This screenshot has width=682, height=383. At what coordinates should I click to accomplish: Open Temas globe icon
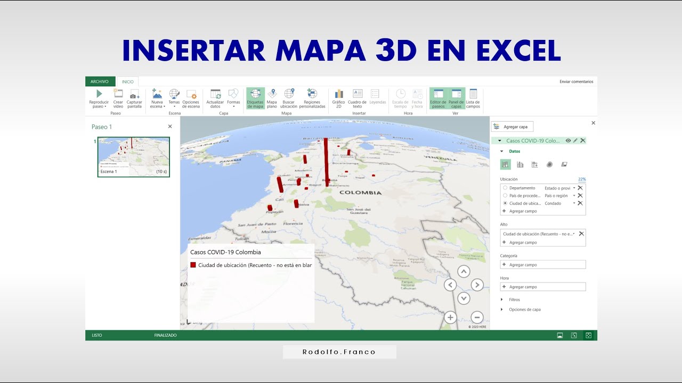point(174,94)
